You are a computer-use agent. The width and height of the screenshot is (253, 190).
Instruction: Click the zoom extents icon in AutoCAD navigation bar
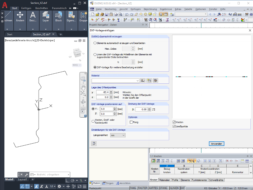[x=83, y=93]
